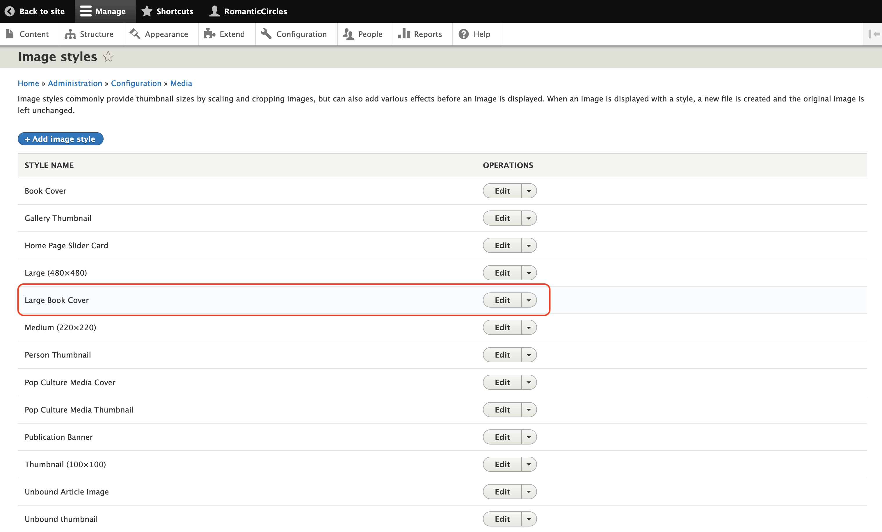Viewport: 882px width, 532px height.
Task: Expand operations dropdown for Large (480×480)
Action: [529, 273]
